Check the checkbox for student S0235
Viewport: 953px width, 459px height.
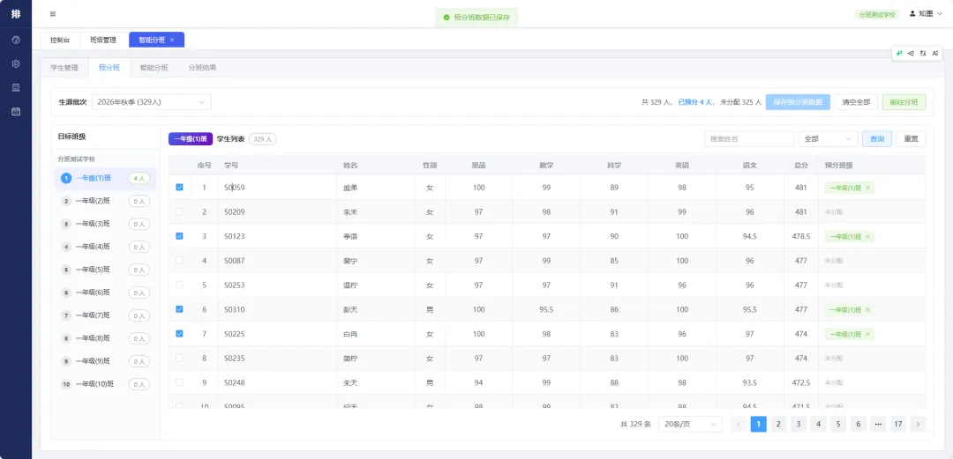pos(179,359)
